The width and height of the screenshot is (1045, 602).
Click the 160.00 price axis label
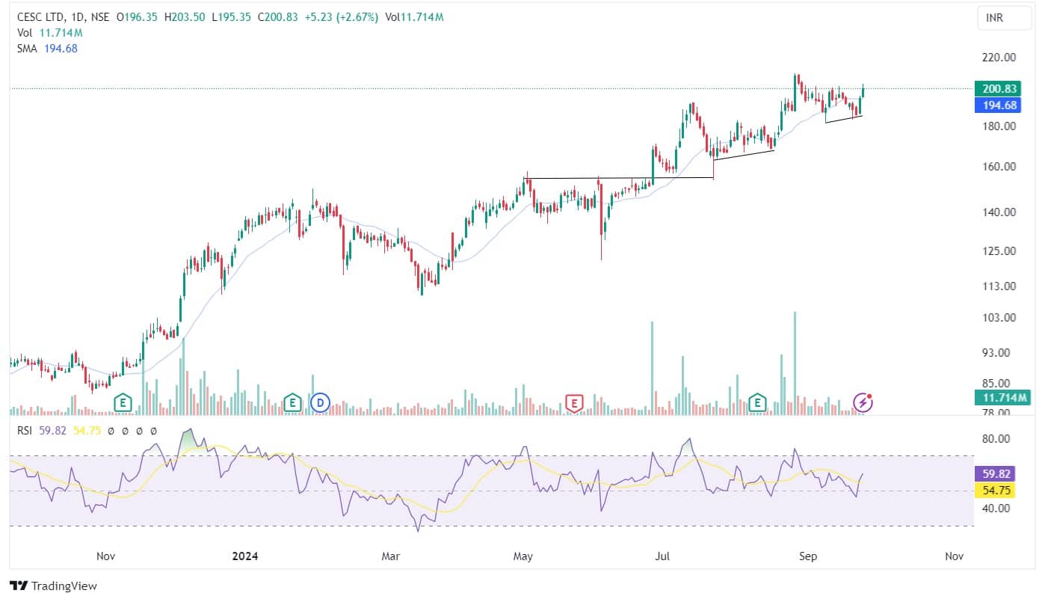pos(999,166)
